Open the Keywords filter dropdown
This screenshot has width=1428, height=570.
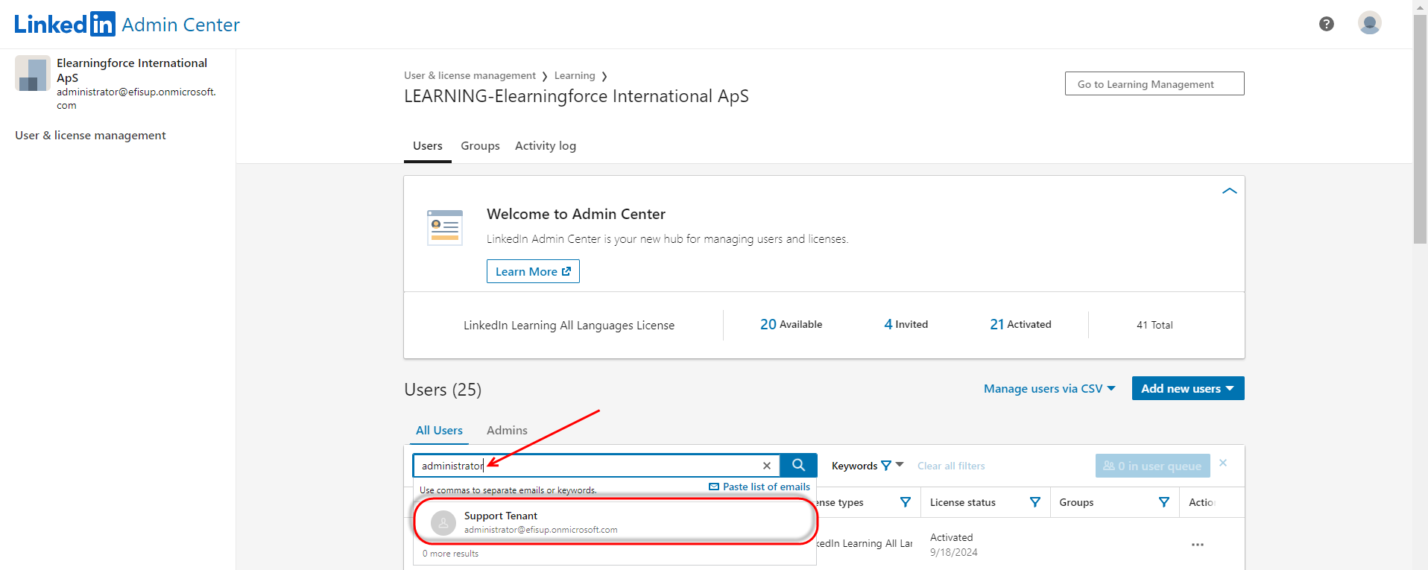point(868,466)
